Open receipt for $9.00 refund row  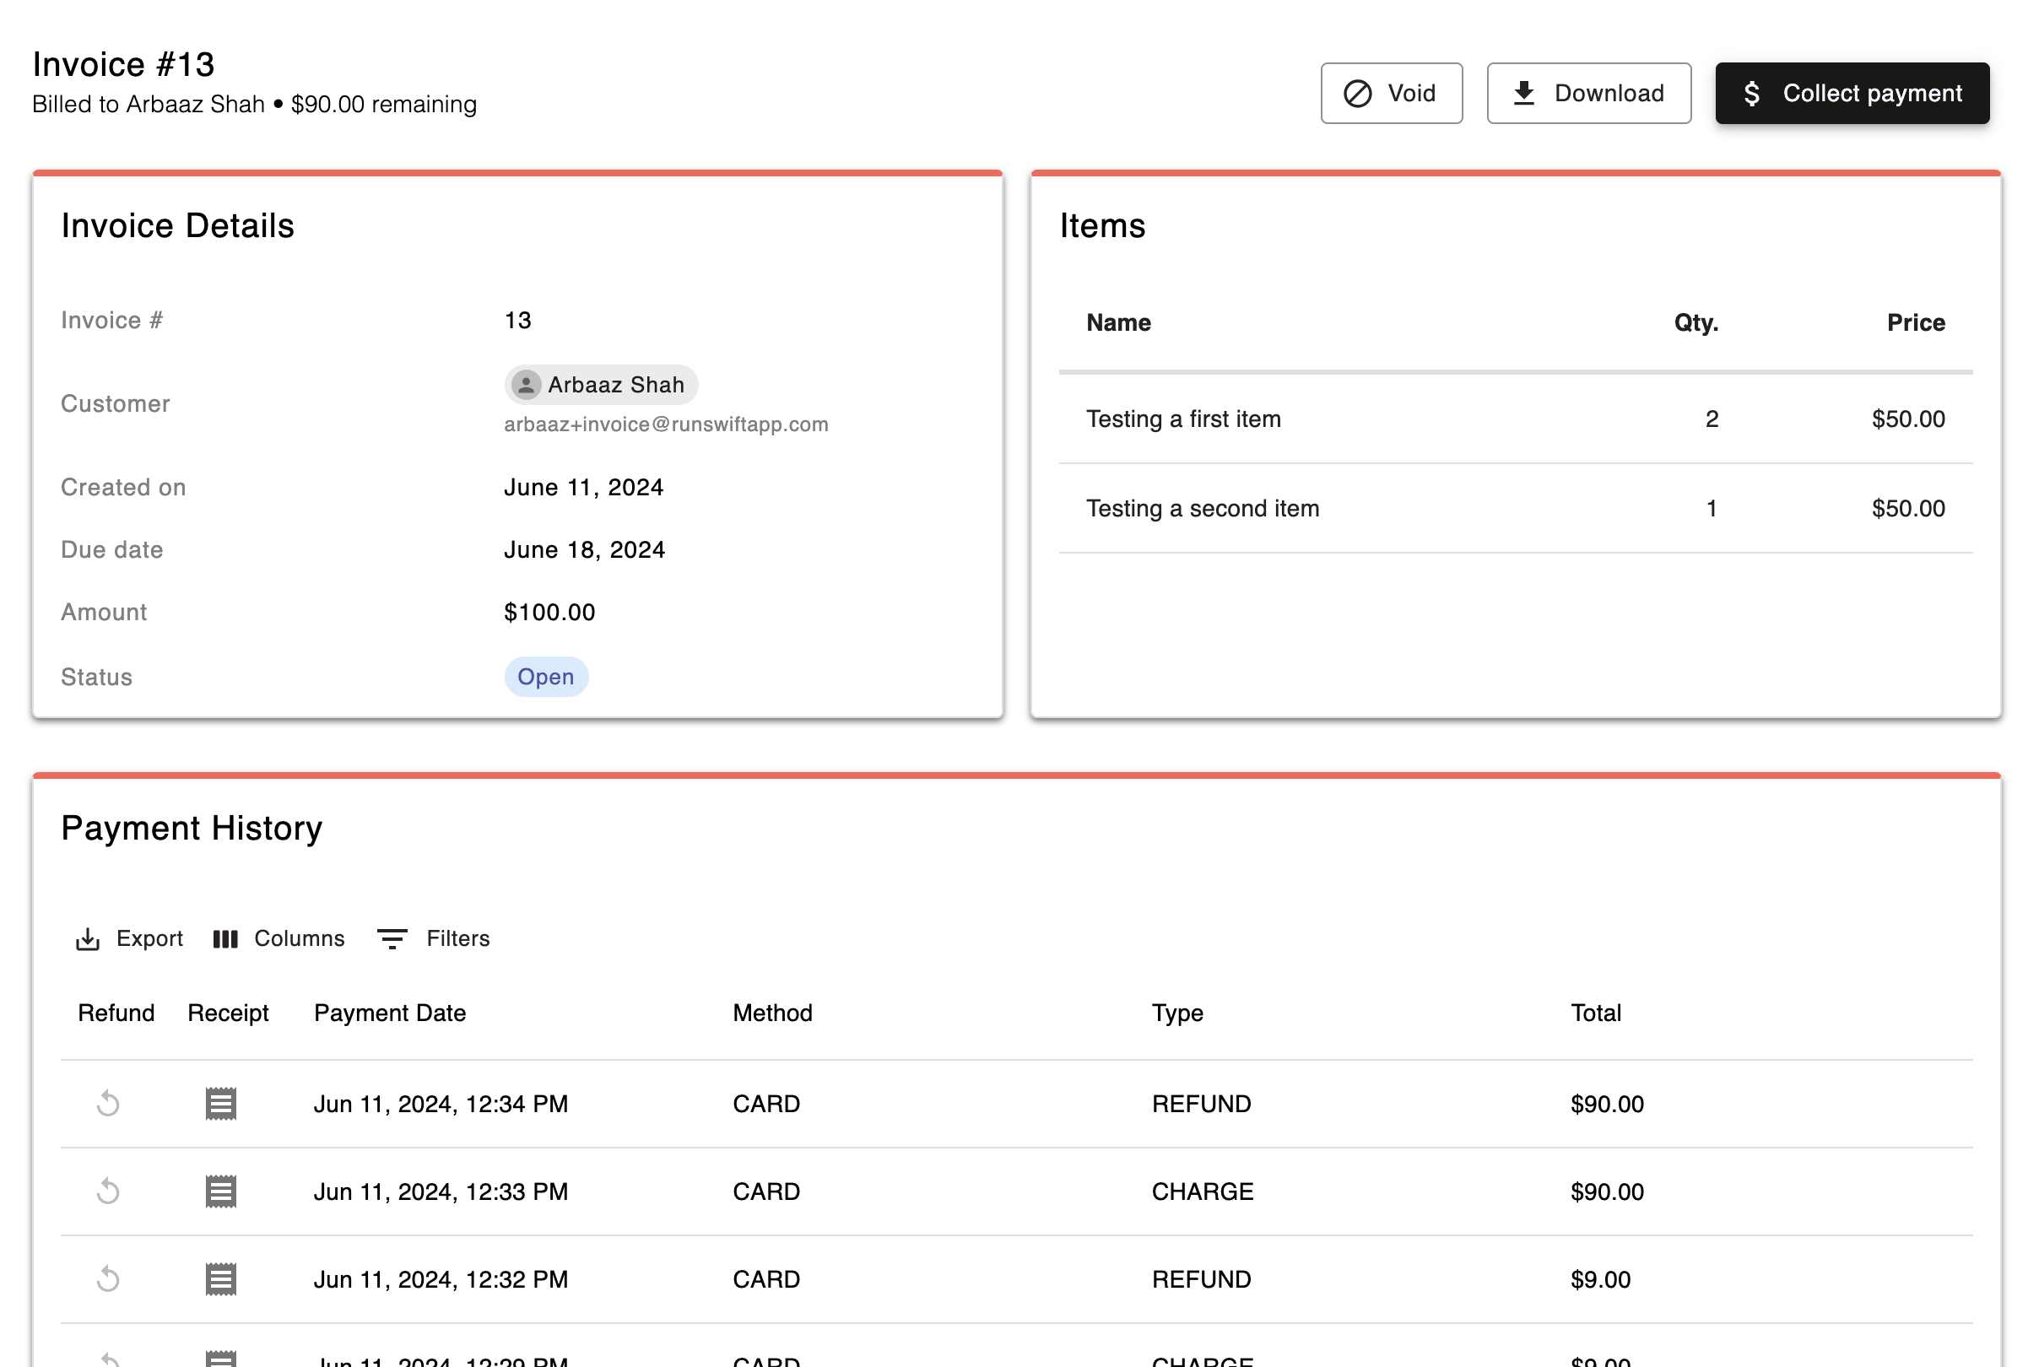(220, 1279)
